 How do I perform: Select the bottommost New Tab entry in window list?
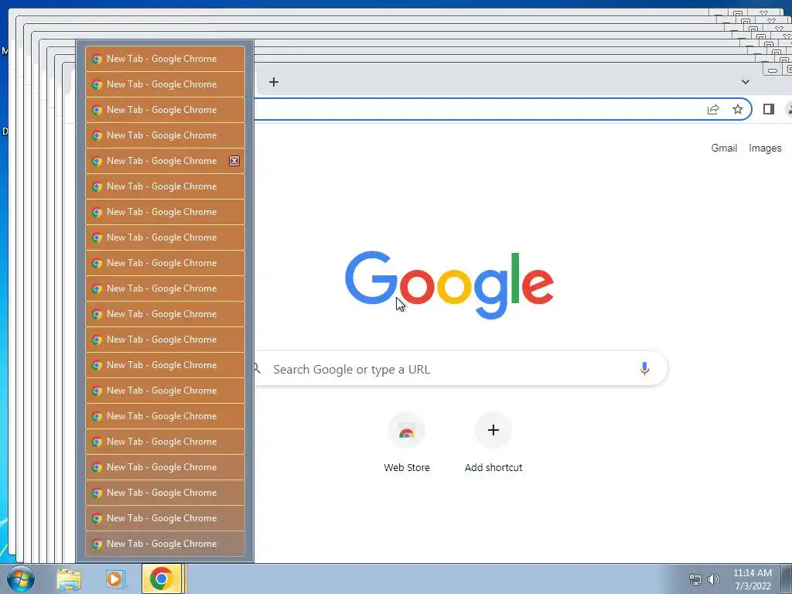point(166,544)
